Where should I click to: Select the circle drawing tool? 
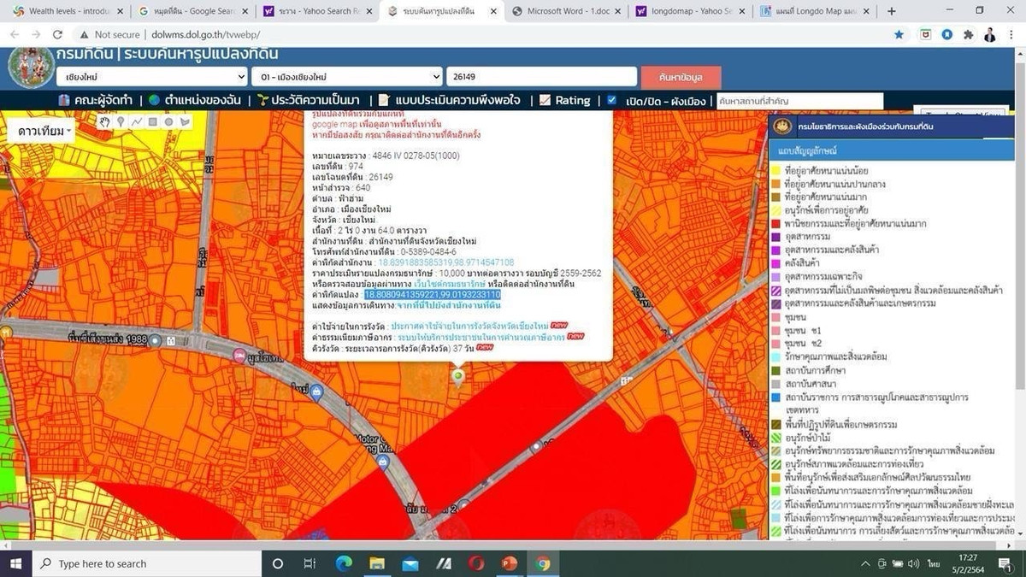169,122
